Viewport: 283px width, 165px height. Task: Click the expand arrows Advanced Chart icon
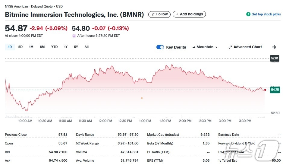tap(230, 47)
